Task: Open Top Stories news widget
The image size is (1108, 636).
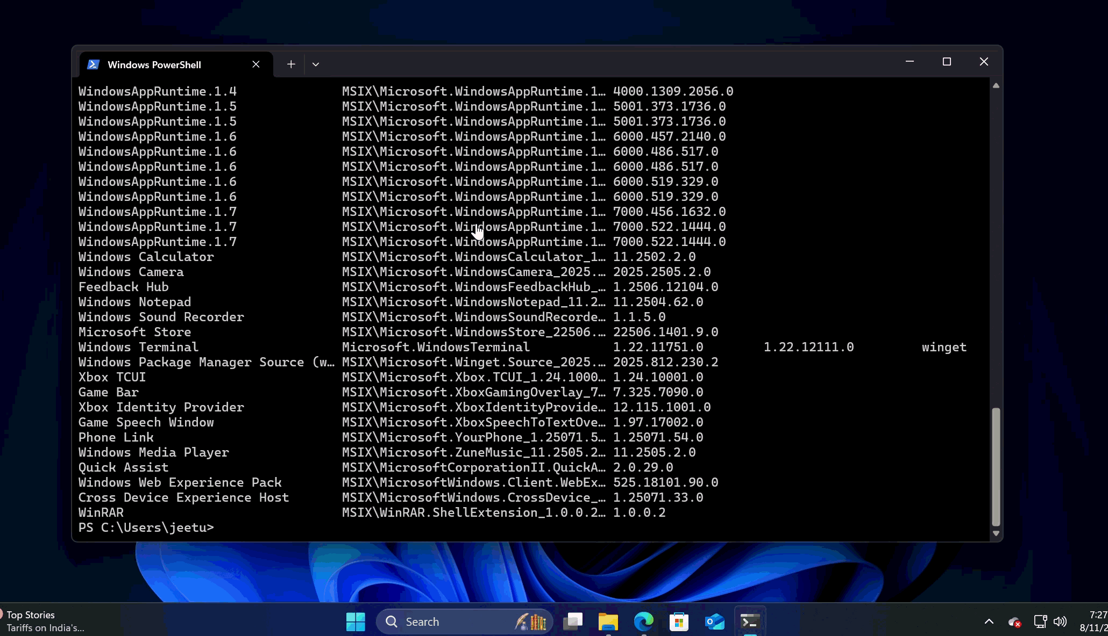Action: click(x=43, y=621)
